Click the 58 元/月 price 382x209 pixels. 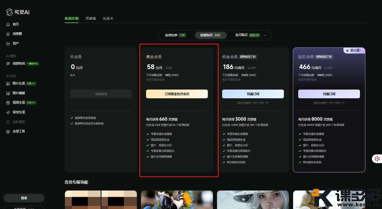point(155,67)
